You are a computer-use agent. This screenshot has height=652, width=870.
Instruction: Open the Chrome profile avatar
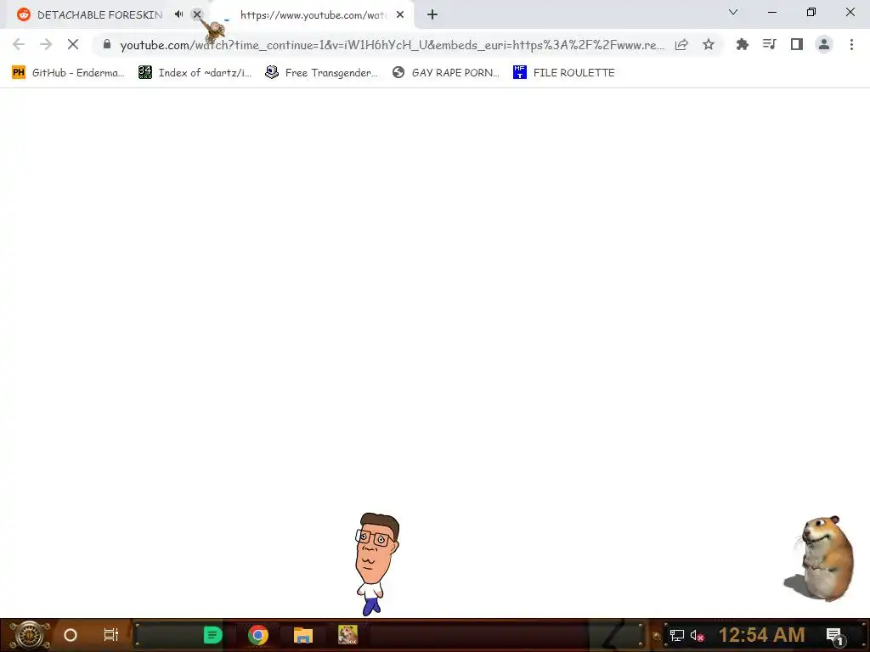click(824, 44)
